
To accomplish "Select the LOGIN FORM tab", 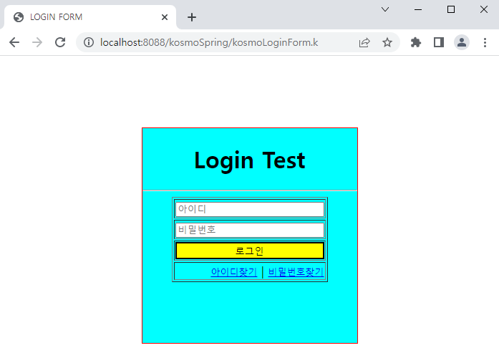I will pos(90,17).
